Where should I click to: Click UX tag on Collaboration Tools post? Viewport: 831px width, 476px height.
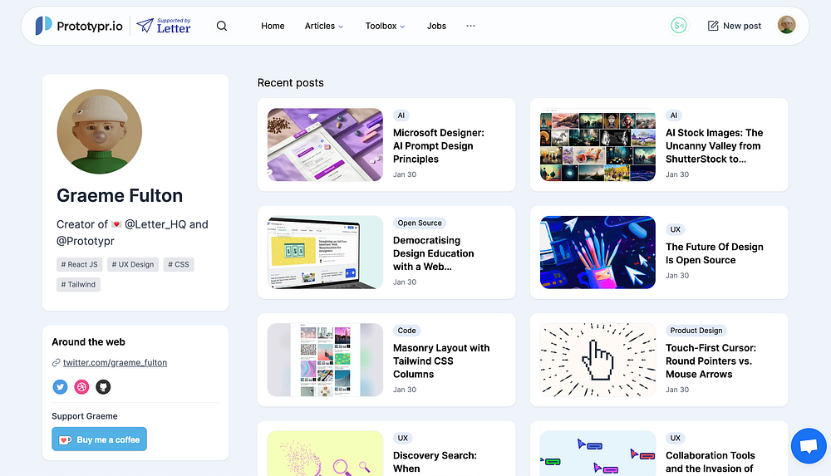[x=675, y=439]
